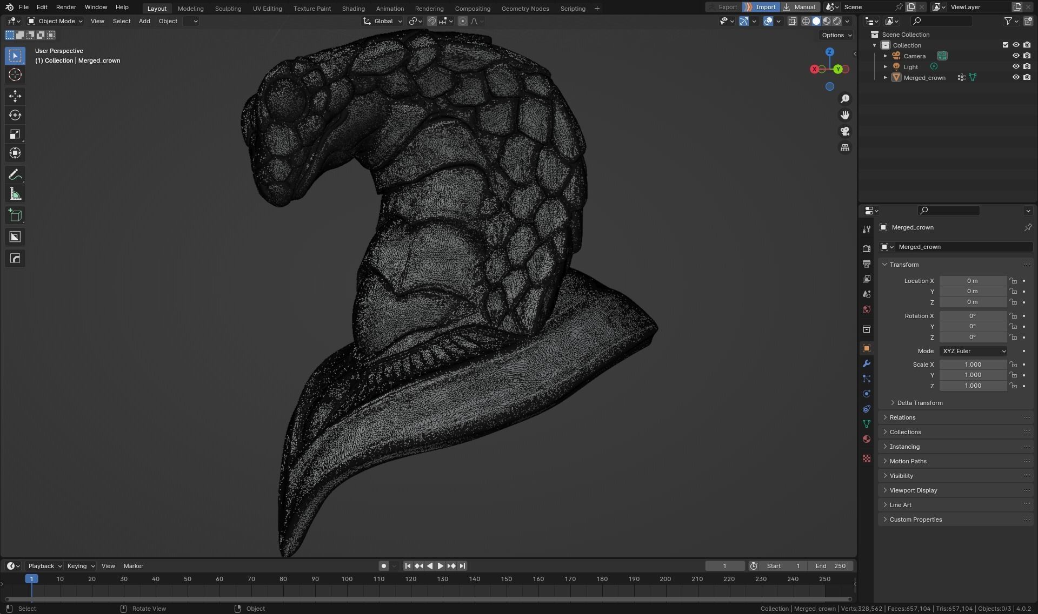Click the Blender logo menu
This screenshot has height=614, width=1038.
[9, 7]
